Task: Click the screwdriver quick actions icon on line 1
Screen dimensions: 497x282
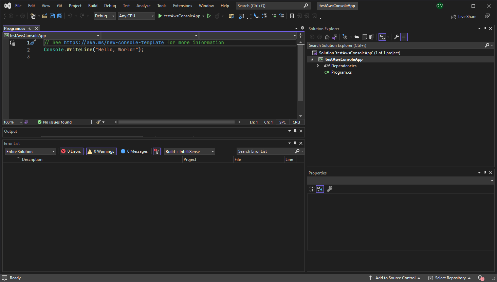Action: tap(33, 42)
